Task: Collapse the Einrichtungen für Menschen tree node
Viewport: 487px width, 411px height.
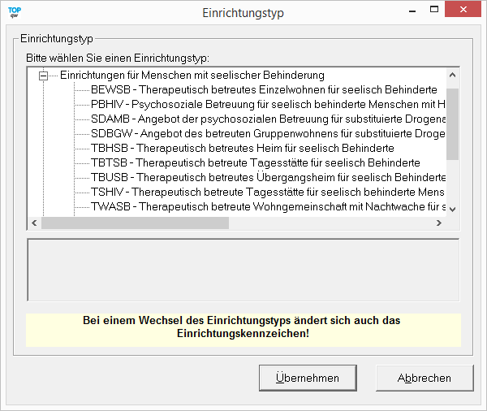Action: click(44, 76)
